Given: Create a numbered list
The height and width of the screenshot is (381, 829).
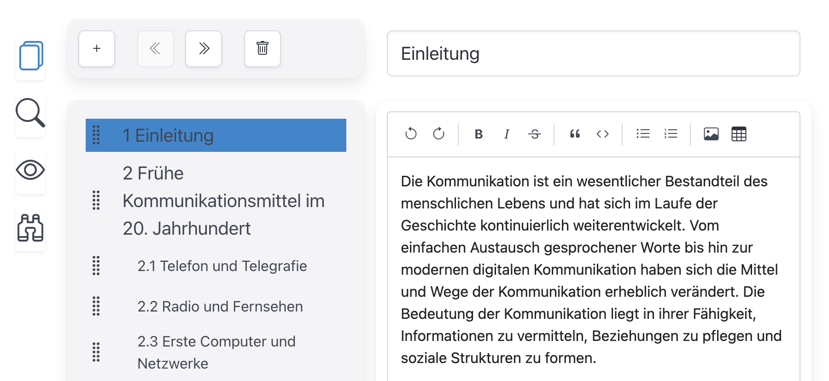Looking at the screenshot, I should pos(671,134).
